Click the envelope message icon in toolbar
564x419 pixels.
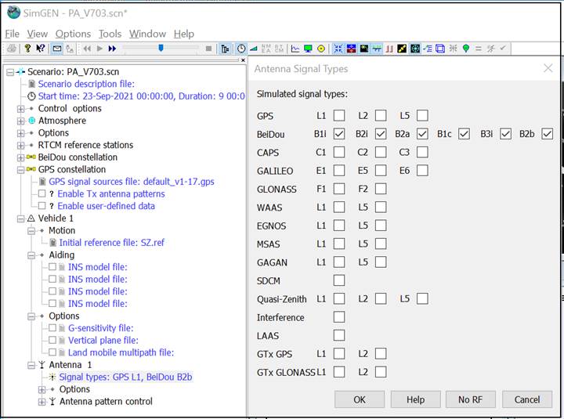click(x=57, y=49)
